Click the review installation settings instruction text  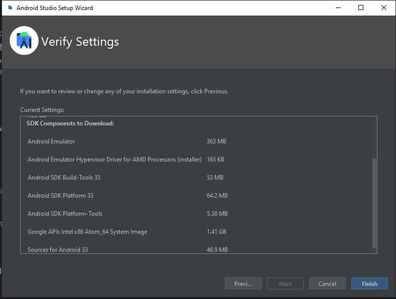point(124,91)
